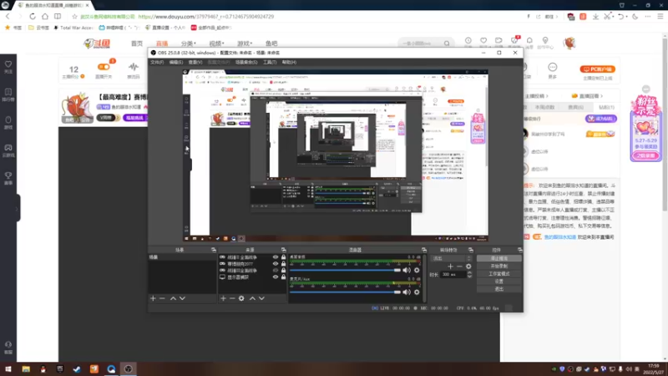Pop out the Scenes dock panel
Viewport: 668px width, 376px height.
pos(214,250)
